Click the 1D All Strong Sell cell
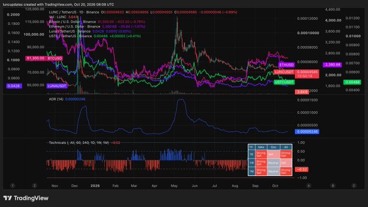Screen dimensions: 368x207 pyautogui.click(x=286, y=154)
